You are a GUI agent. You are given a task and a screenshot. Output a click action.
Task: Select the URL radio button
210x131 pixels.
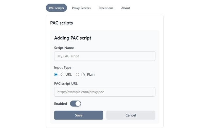tap(56, 75)
